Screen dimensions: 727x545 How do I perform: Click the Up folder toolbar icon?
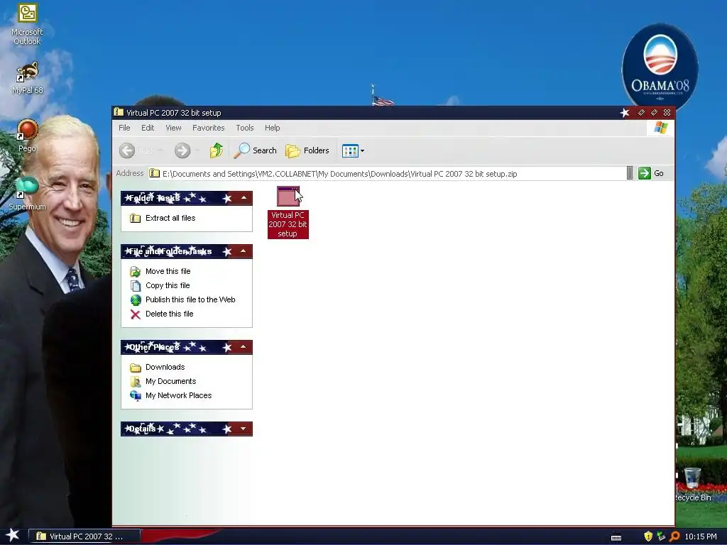tap(216, 150)
